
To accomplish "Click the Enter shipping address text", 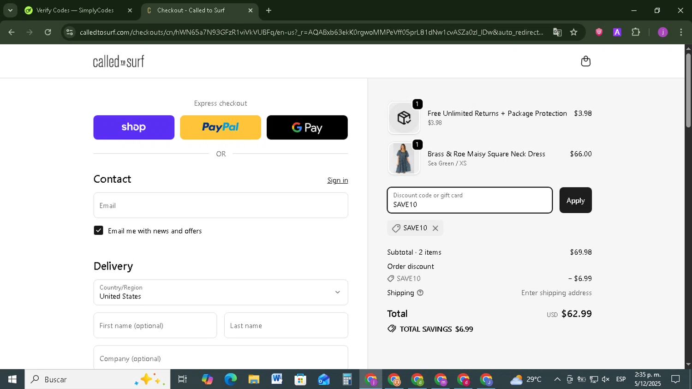I will click(556, 293).
